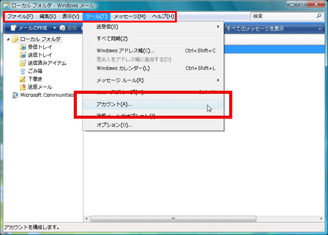Image resolution: width=328 pixels, height=235 pixels.
Task: Select ローカル フォルダ in the tree
Action: [40, 39]
